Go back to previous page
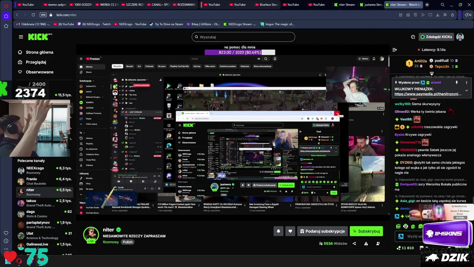Viewport: 474px width, 267px height. (x=17, y=15)
